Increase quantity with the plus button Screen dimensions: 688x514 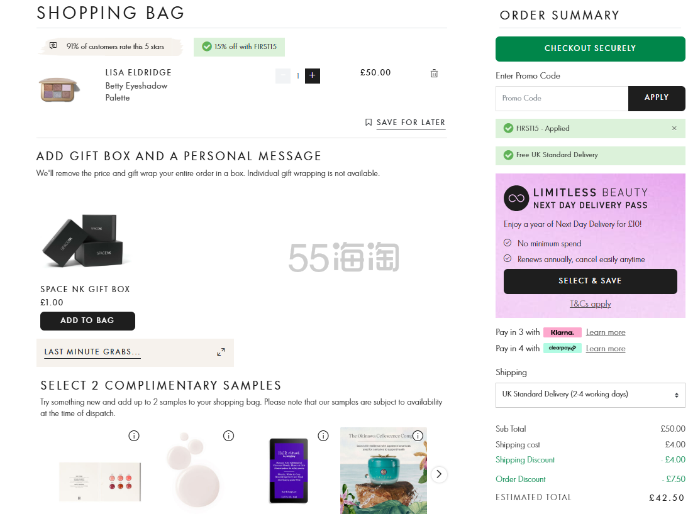point(313,76)
